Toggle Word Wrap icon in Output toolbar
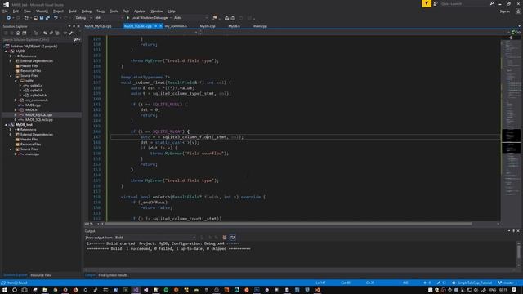The image size is (523, 294). tap(232, 238)
